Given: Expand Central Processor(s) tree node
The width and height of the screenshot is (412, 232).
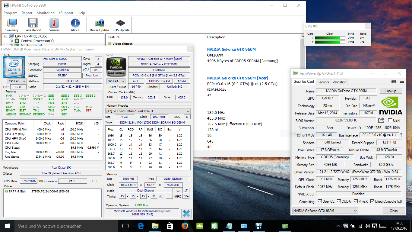Looking at the screenshot, I should coord(11,41).
